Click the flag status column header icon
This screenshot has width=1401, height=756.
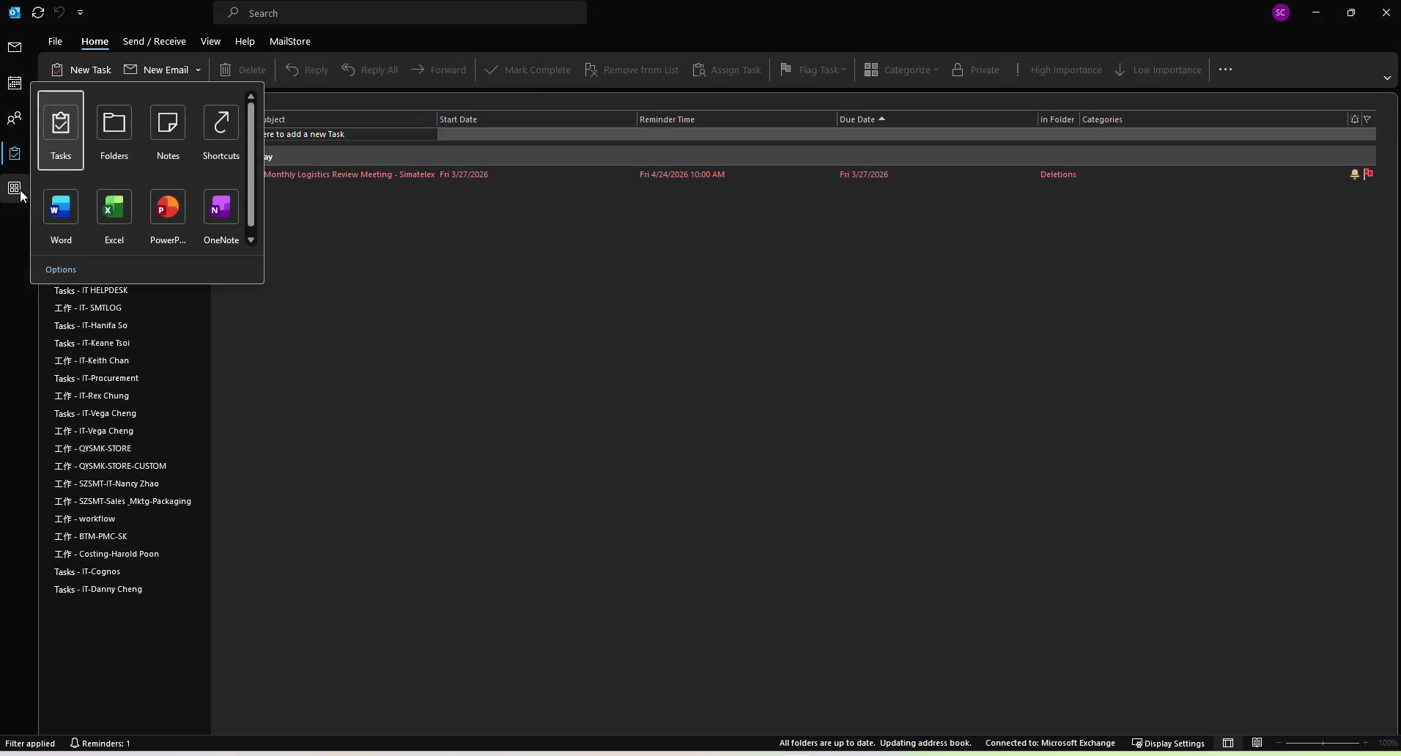1367,119
